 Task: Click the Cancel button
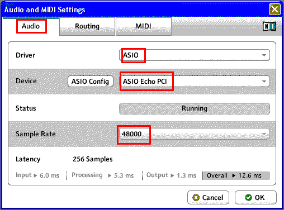click(x=208, y=197)
